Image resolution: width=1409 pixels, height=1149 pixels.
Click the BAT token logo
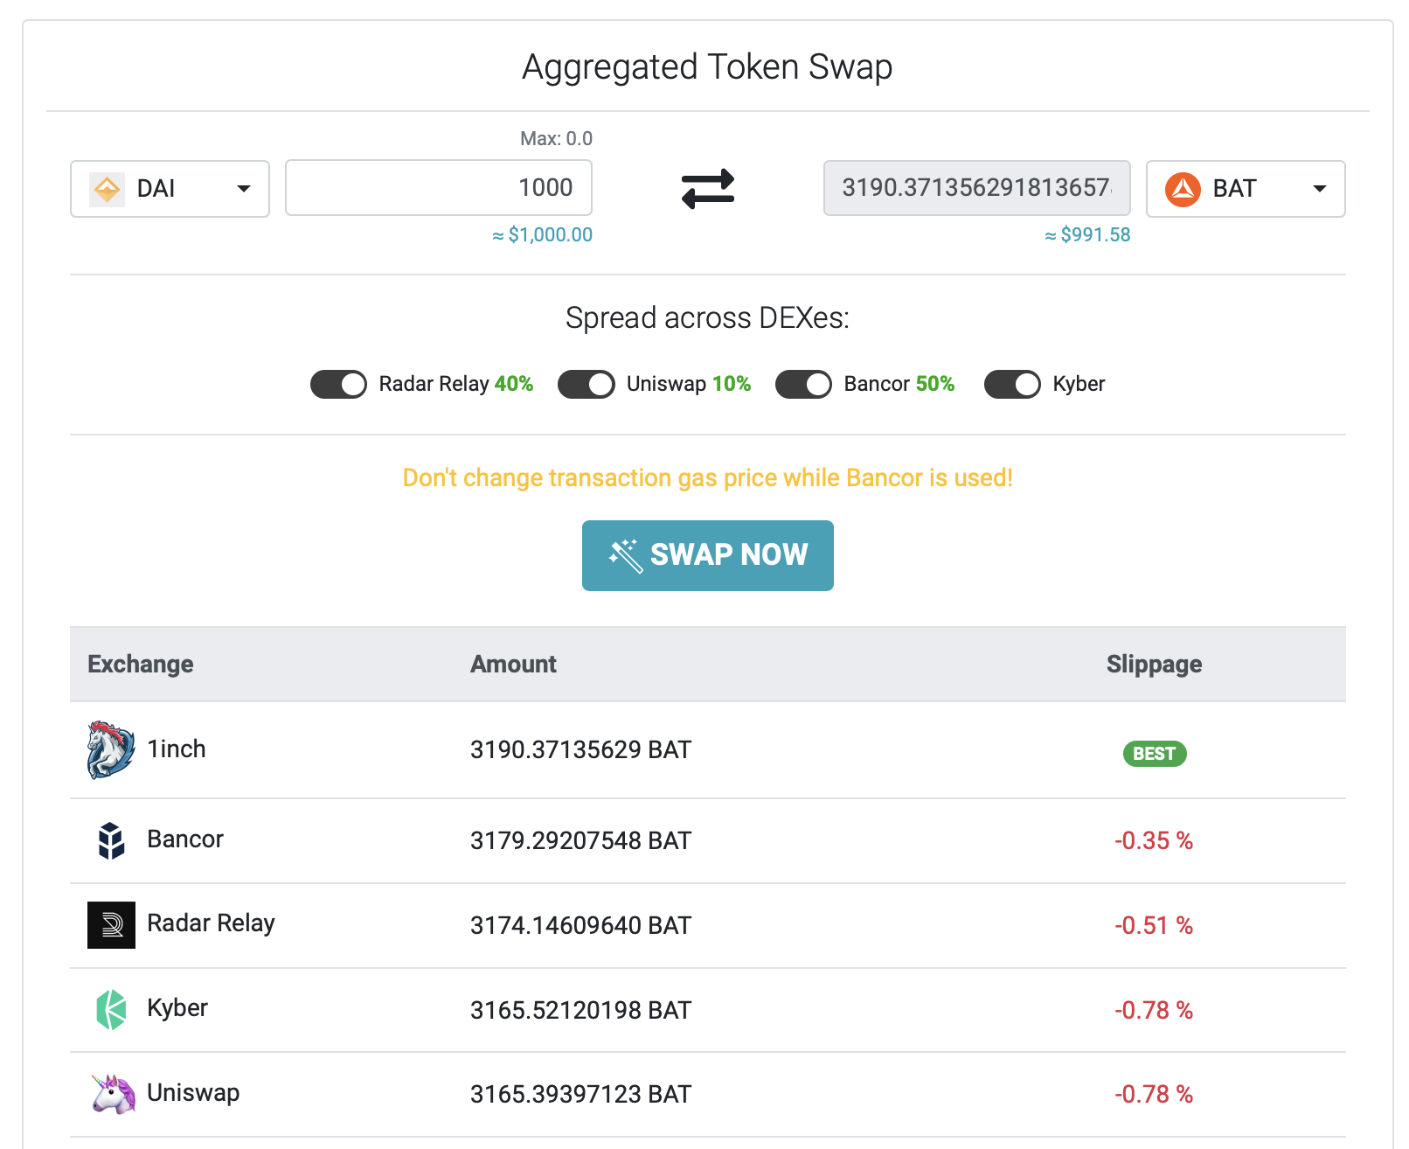[1183, 189]
